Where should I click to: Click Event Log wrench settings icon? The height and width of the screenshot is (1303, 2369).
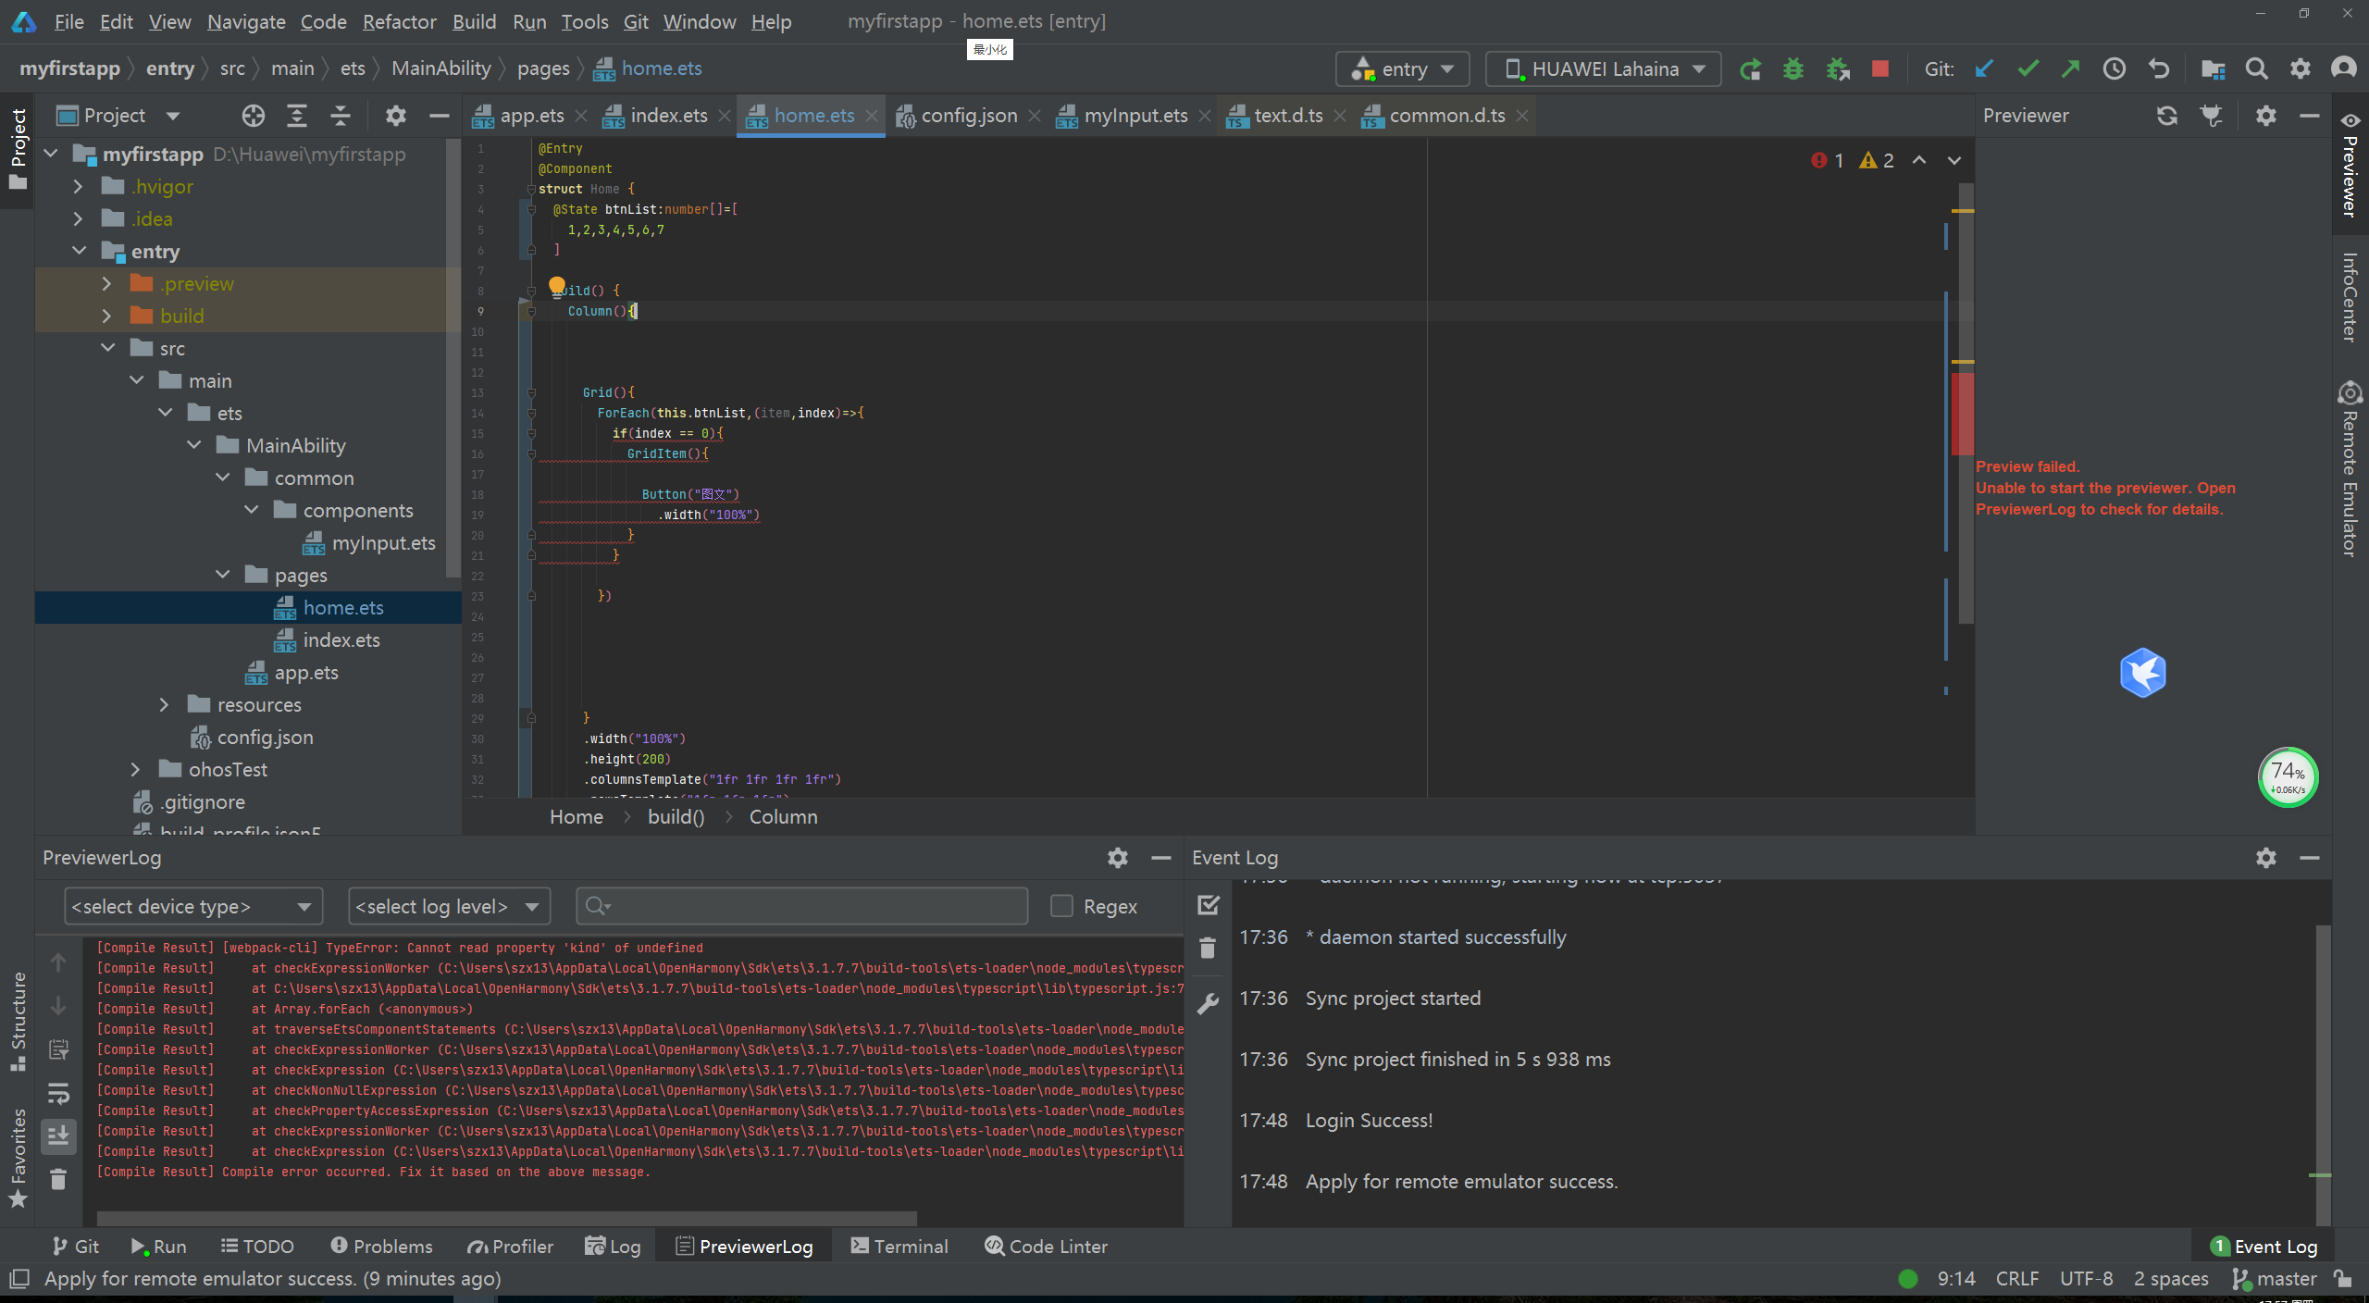[x=1208, y=1004]
